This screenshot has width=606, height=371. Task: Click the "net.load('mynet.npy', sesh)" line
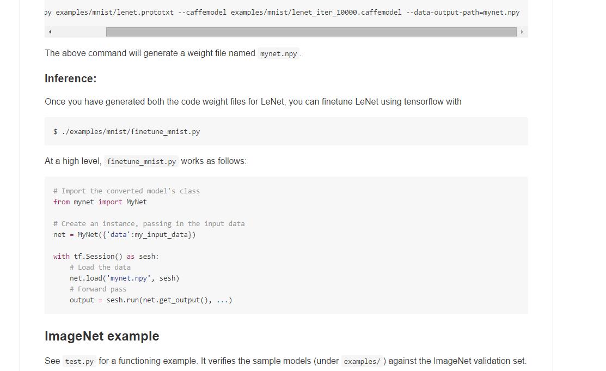124,278
